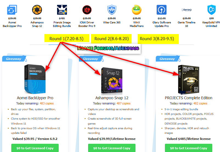
Task: Click the Aomei BackUpper Pro label under its icon
Action: 12,24
